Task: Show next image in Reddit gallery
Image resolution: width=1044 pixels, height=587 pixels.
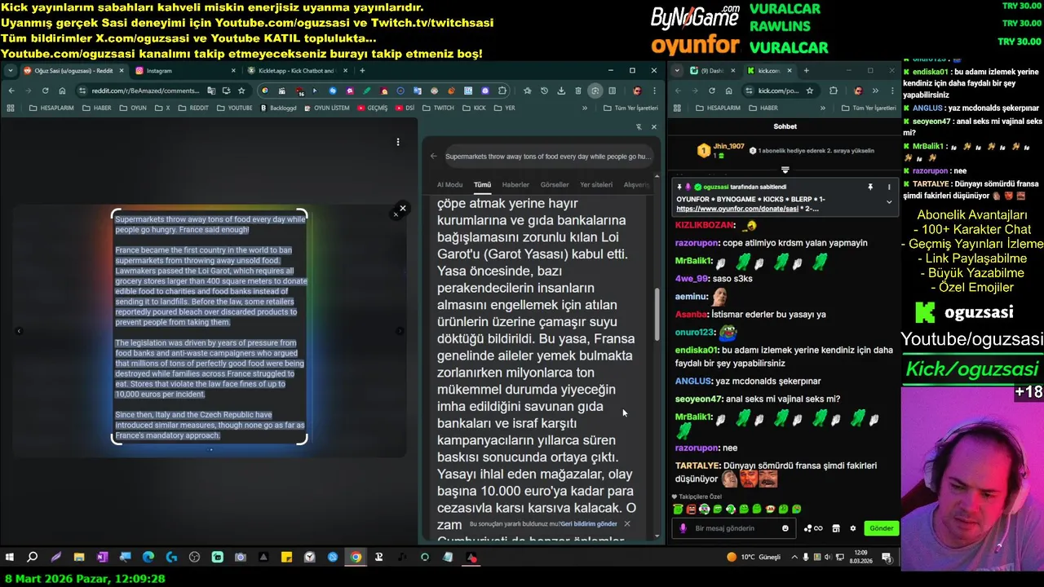Action: tap(400, 331)
